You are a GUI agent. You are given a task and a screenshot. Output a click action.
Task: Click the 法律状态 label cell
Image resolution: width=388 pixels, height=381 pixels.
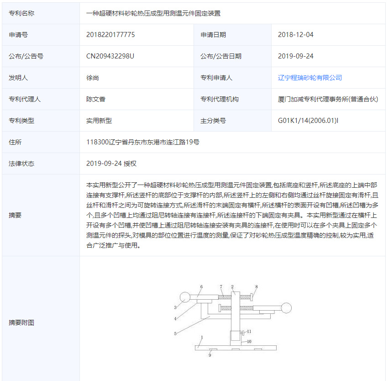[x=41, y=164]
